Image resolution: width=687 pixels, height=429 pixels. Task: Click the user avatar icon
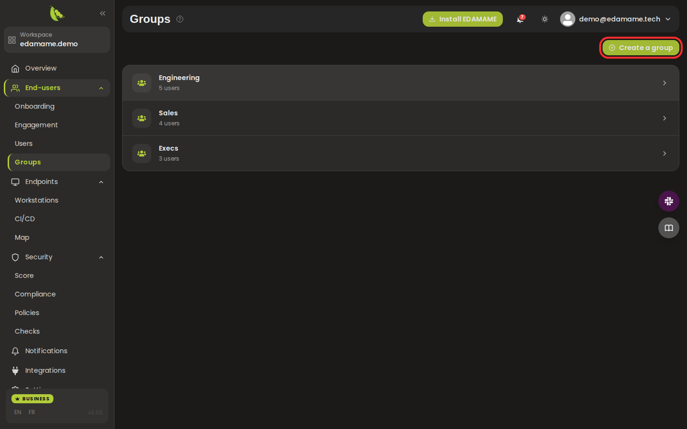pyautogui.click(x=568, y=19)
